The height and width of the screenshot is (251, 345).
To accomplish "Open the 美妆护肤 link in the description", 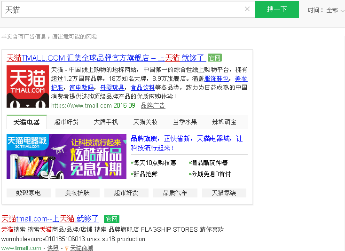I will (241, 79).
